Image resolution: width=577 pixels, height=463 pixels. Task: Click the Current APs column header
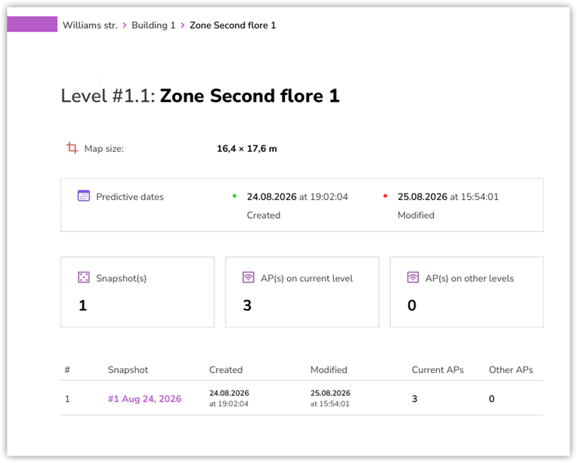(438, 370)
